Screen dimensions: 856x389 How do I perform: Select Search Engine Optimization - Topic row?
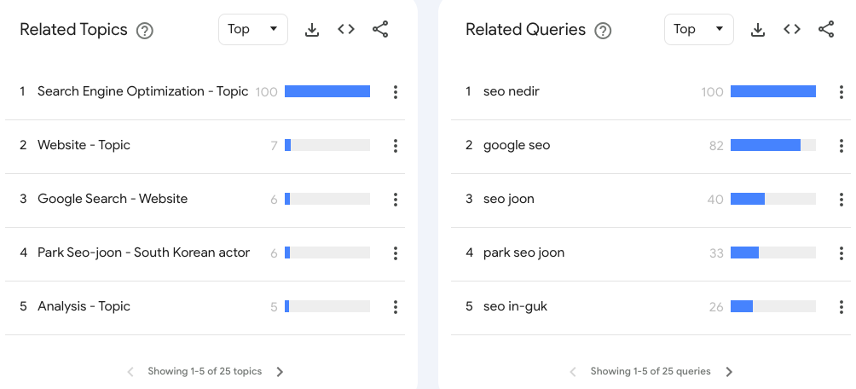[142, 92]
